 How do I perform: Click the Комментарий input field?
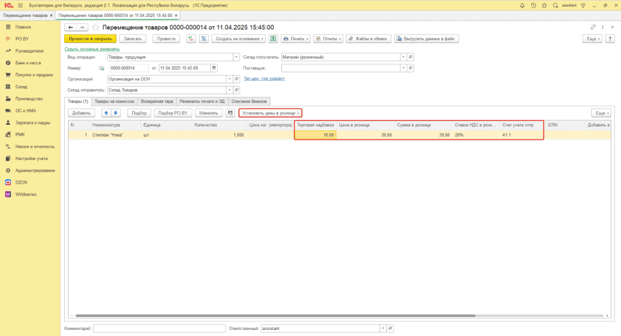[x=159, y=329]
